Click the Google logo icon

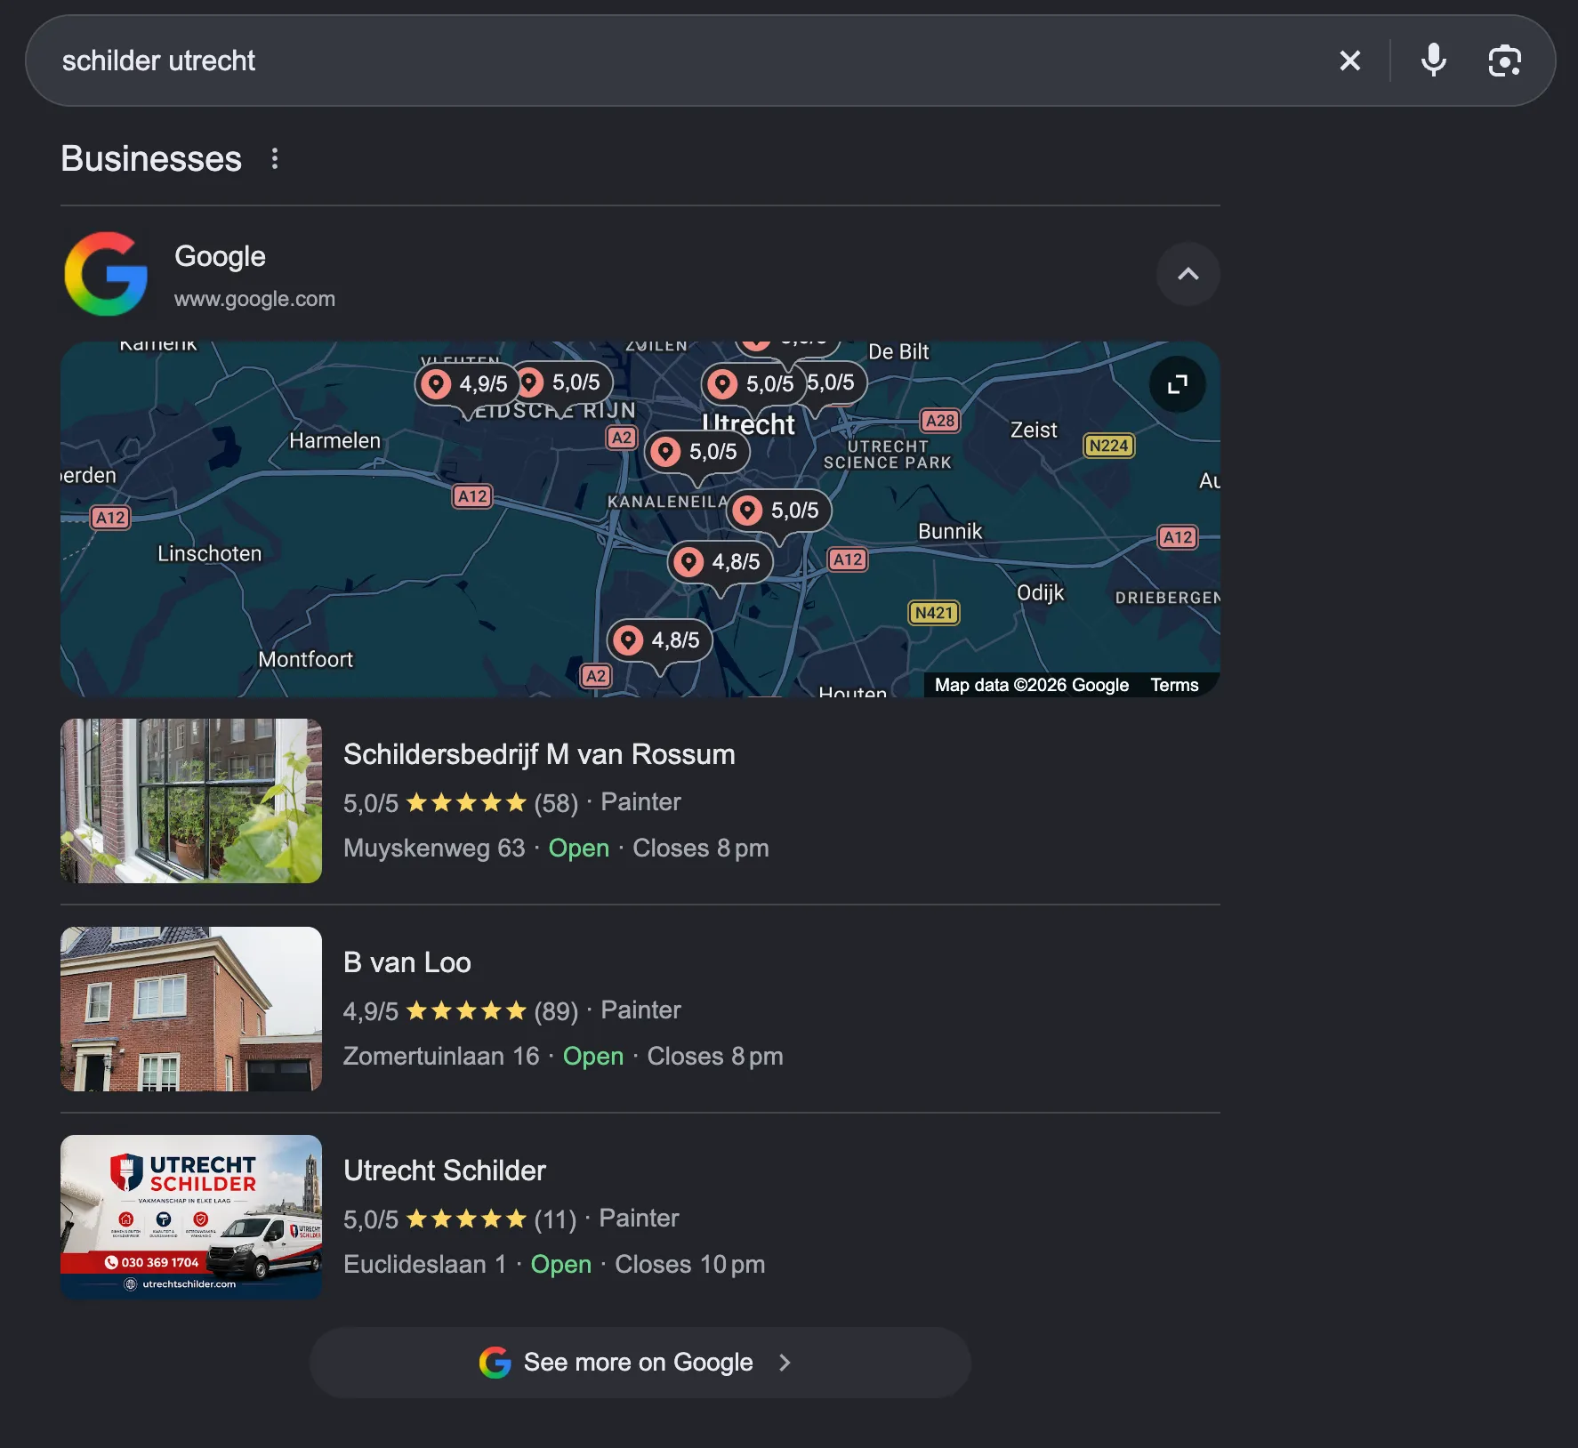pyautogui.click(x=106, y=274)
